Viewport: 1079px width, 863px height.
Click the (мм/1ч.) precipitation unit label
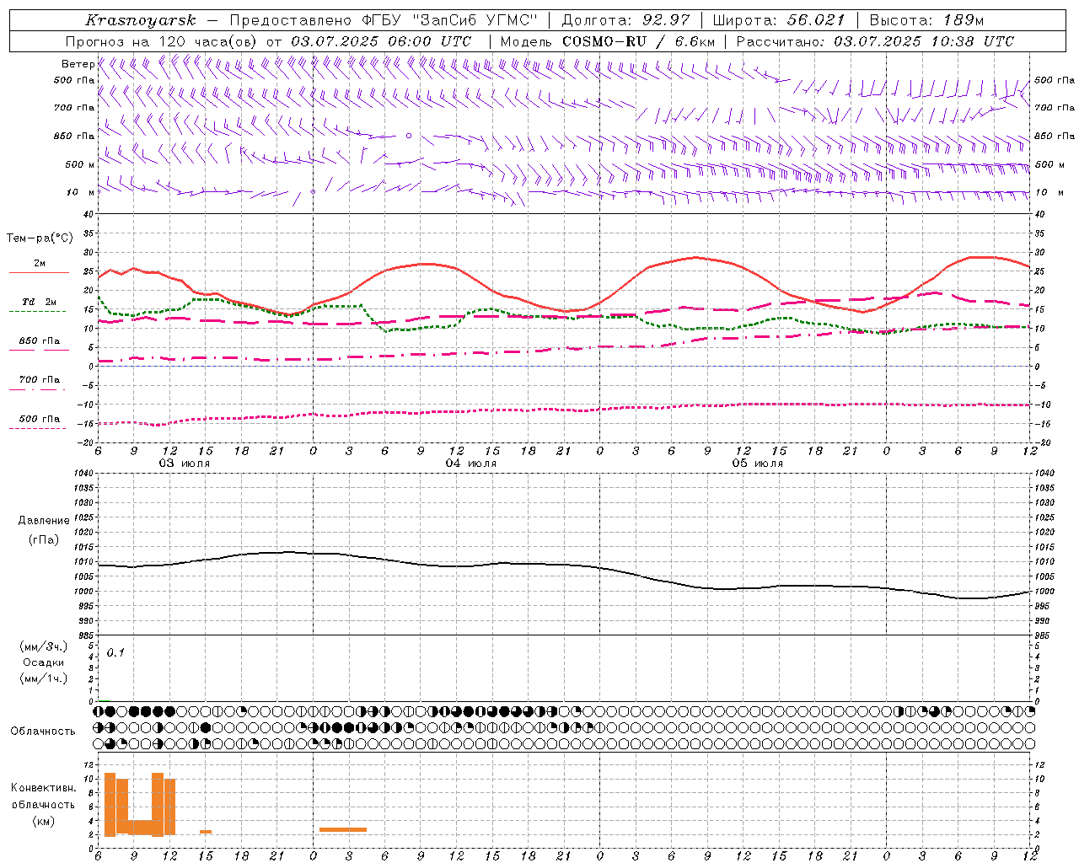[44, 678]
